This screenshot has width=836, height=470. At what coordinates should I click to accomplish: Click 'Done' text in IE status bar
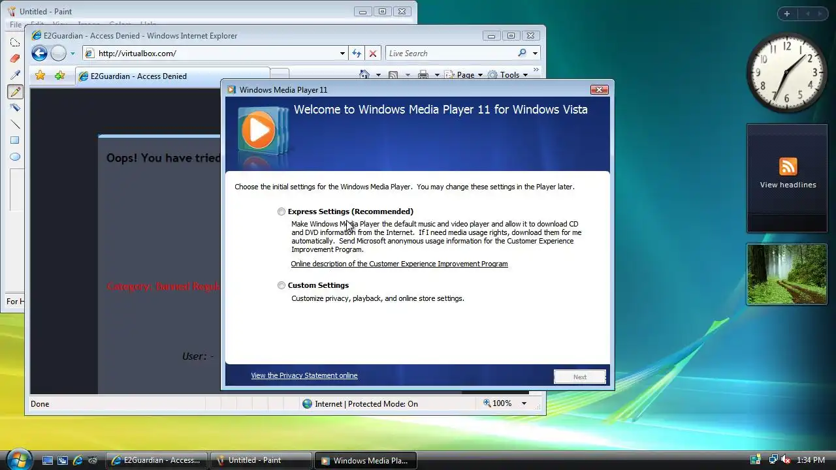pos(40,403)
